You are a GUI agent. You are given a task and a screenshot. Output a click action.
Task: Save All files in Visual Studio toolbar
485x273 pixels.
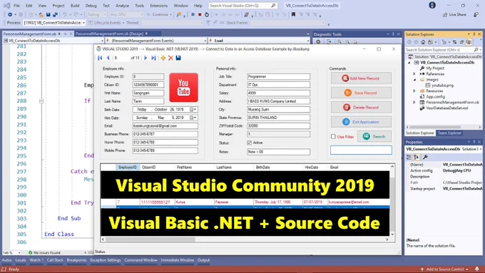pos(55,14)
